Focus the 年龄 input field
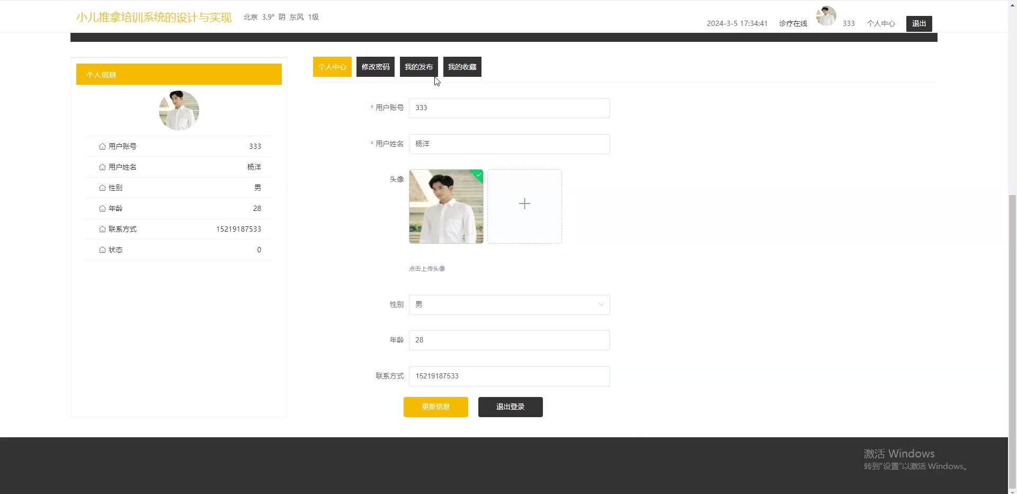The image size is (1017, 494). (x=509, y=340)
